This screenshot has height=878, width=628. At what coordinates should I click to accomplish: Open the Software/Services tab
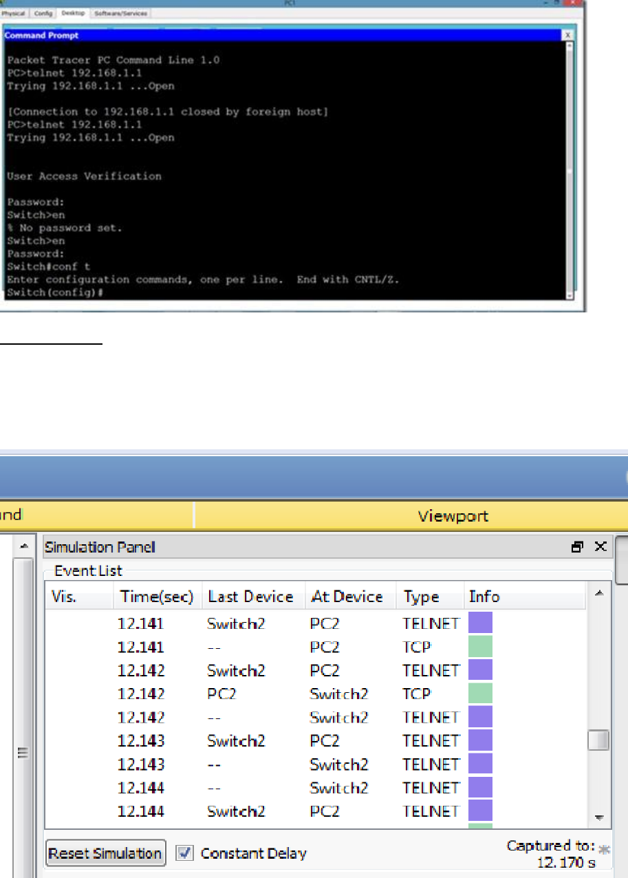(x=121, y=13)
